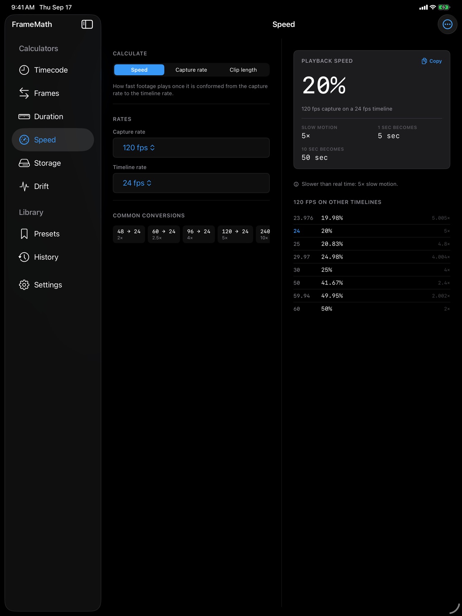Select the Speed calculate mode segment
The image size is (462, 616).
139,70
